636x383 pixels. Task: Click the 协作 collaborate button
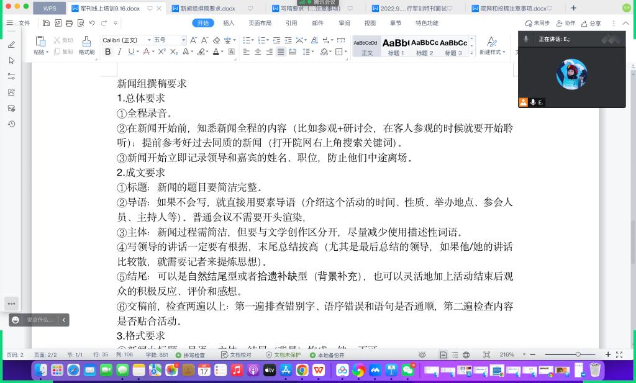pos(565,23)
